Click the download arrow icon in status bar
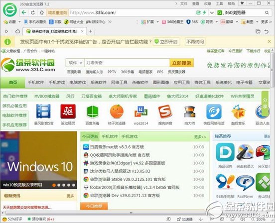The height and width of the screenshot is (223, 275). pyautogui.click(x=201, y=219)
